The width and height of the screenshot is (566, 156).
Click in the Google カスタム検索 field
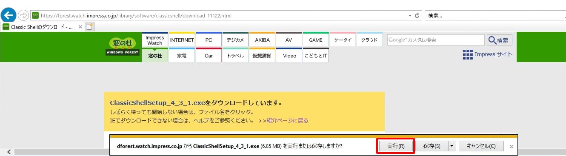click(x=436, y=40)
